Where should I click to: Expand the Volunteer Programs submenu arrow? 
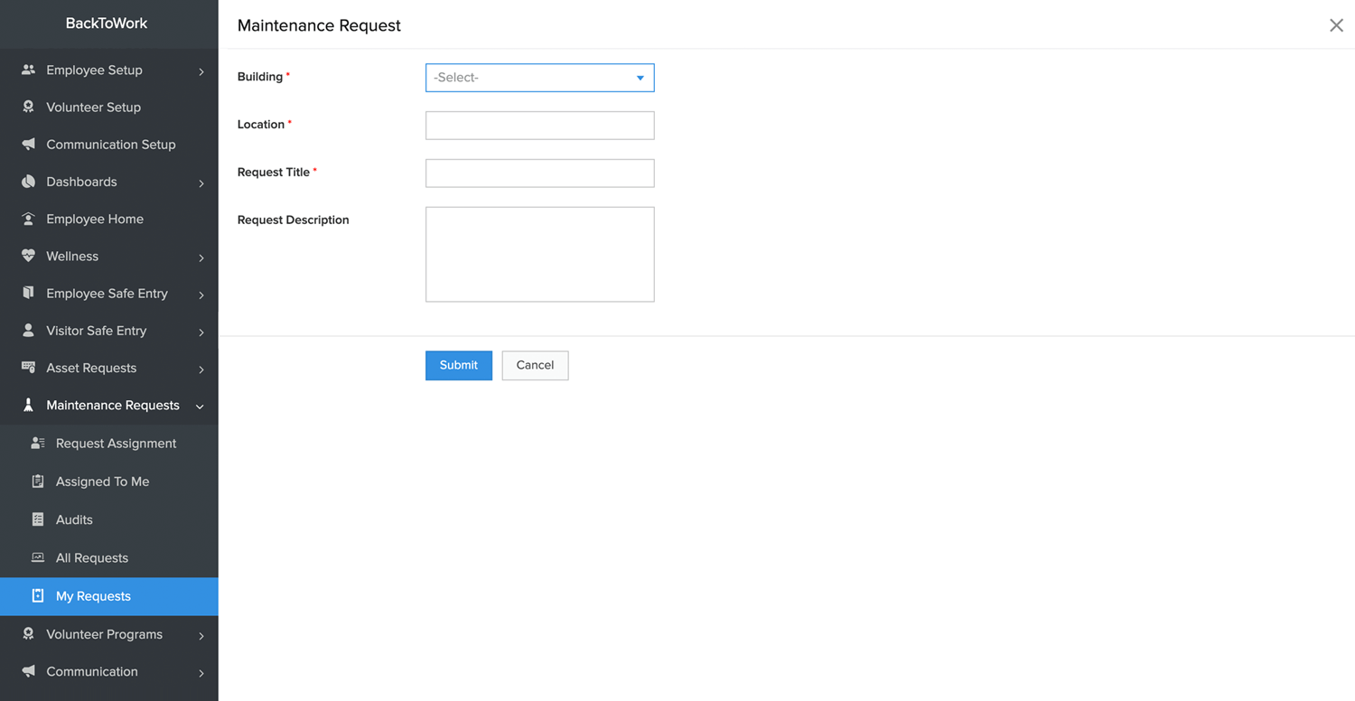(201, 635)
